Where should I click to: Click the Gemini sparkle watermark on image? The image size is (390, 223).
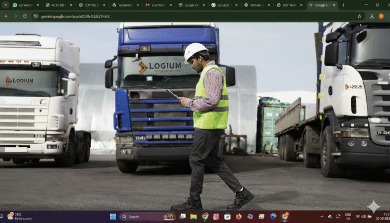coord(373,206)
